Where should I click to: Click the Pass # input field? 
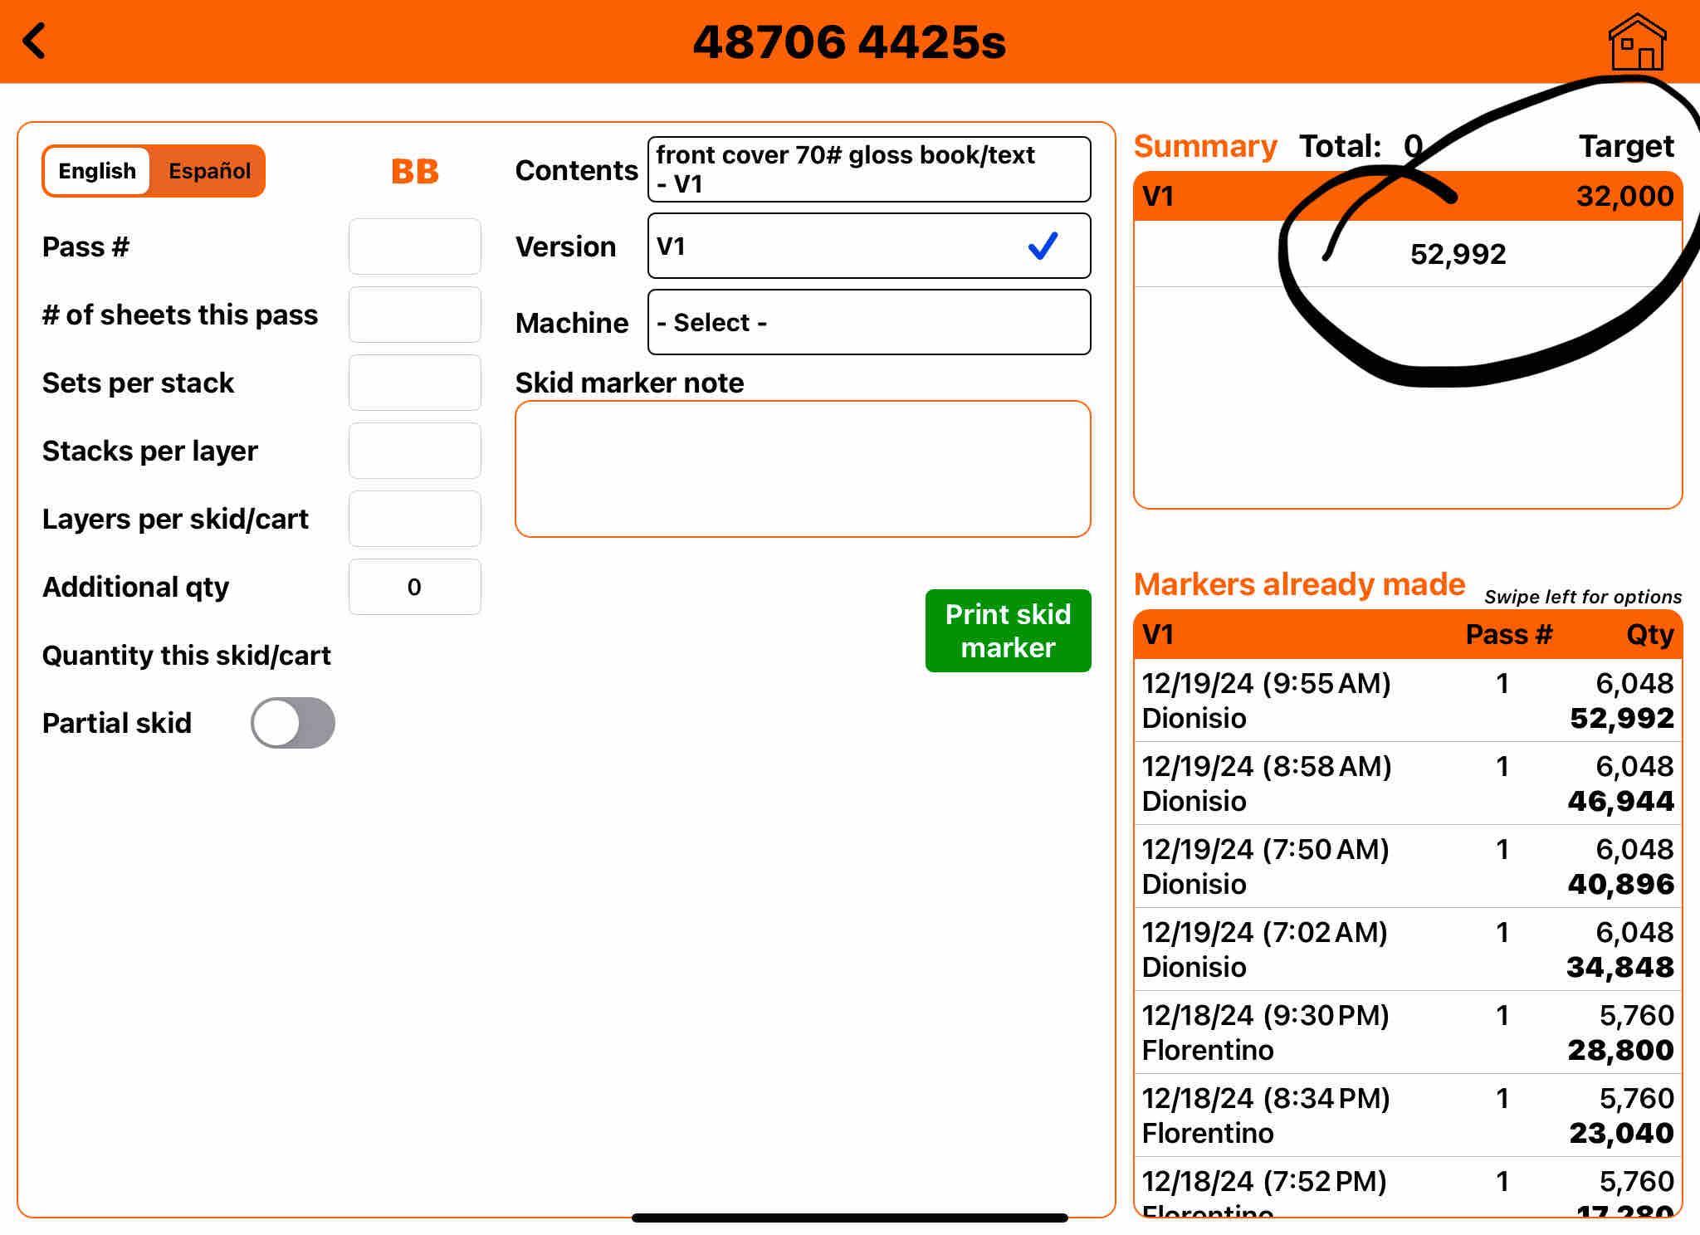(414, 247)
